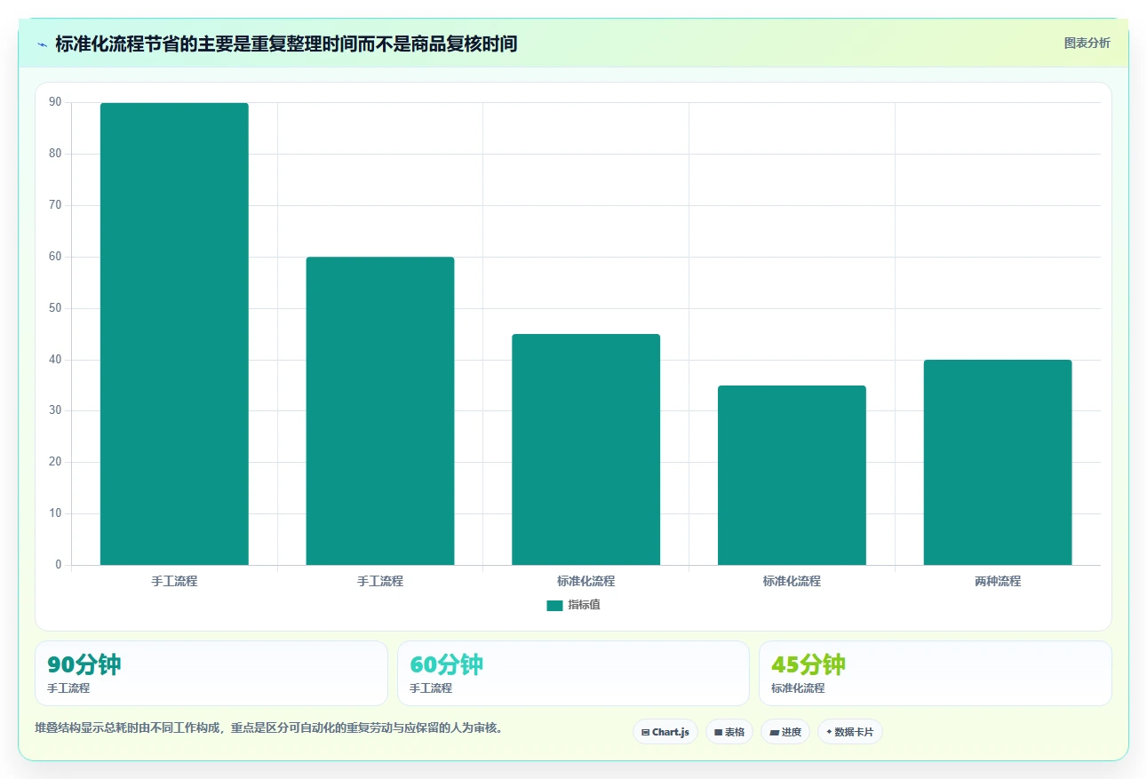Click the y-axis tick label 0

pyautogui.click(x=59, y=565)
